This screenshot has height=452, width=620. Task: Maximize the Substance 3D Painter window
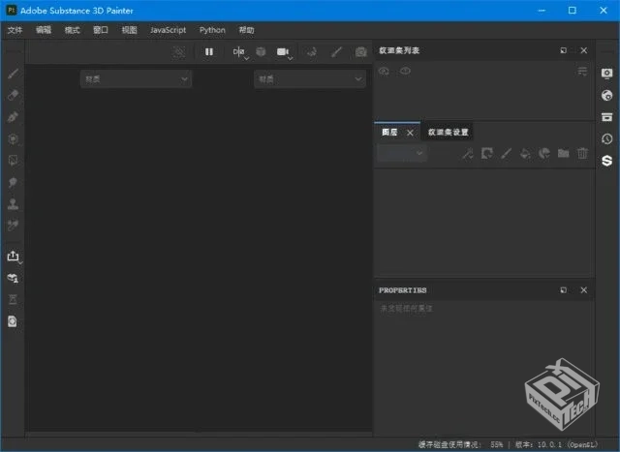(x=573, y=11)
